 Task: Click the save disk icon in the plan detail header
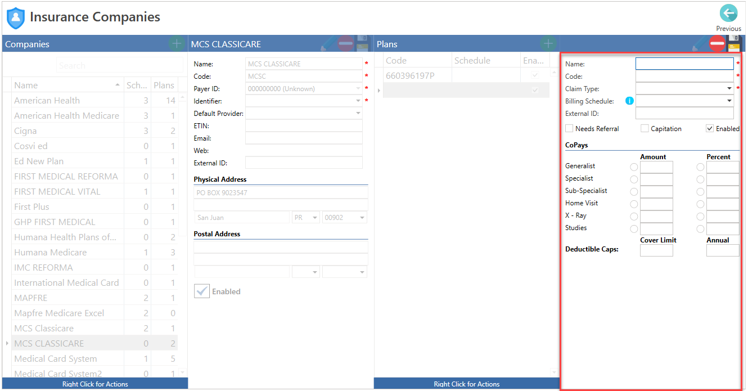(x=734, y=44)
